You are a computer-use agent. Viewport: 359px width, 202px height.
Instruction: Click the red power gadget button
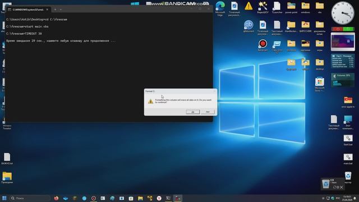pyautogui.click(x=338, y=29)
